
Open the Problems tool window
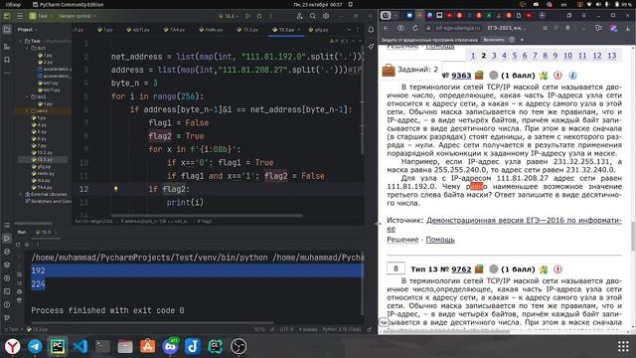point(7,305)
